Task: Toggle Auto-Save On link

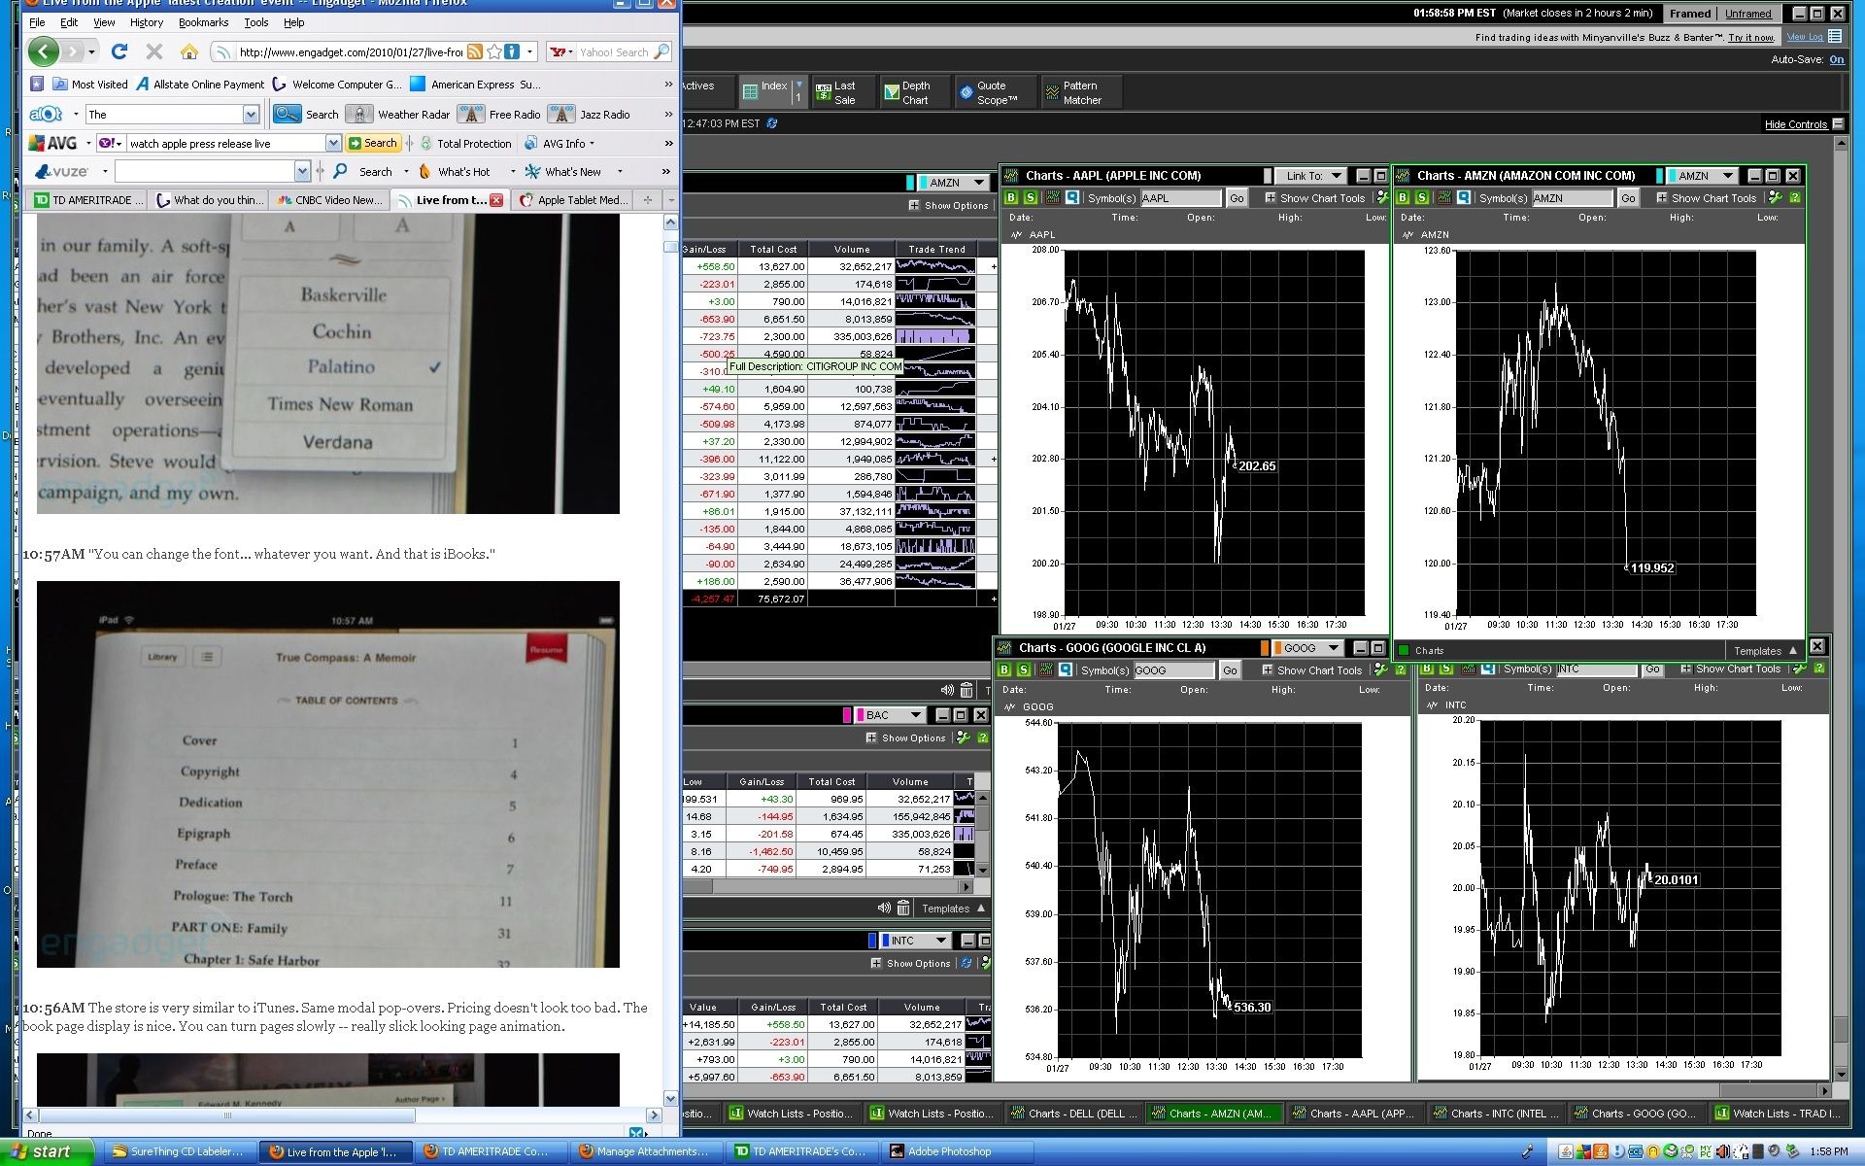Action: coord(1836,59)
